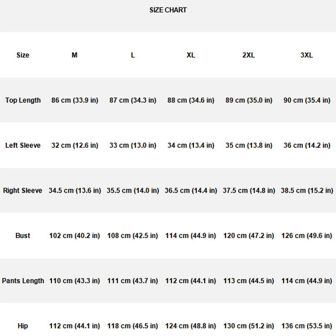The image size is (336, 336).
Task: Click the 86 cm (33.9 in) cell
Action: click(x=75, y=100)
